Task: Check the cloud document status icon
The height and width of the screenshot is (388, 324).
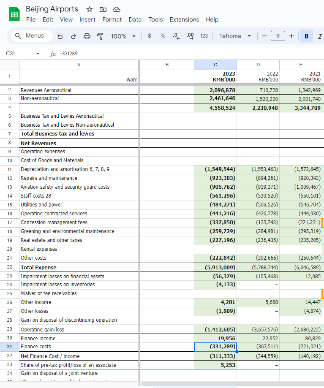Action: pos(117,9)
